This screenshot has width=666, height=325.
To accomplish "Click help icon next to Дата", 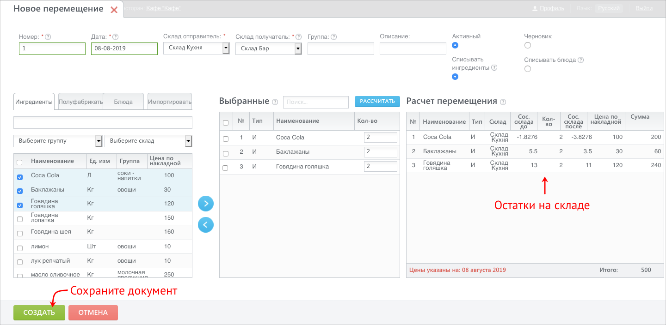I will [x=116, y=37].
